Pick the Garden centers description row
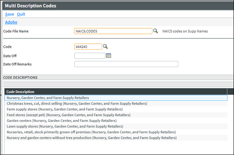234x155 pixels. pyautogui.click(x=116, y=121)
